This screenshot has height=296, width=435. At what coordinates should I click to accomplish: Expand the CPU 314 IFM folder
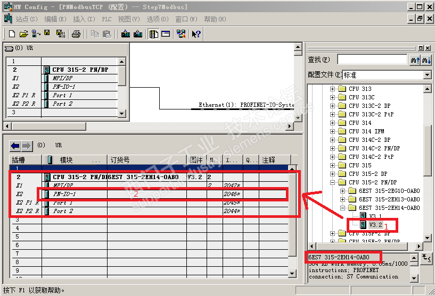(x=332, y=131)
